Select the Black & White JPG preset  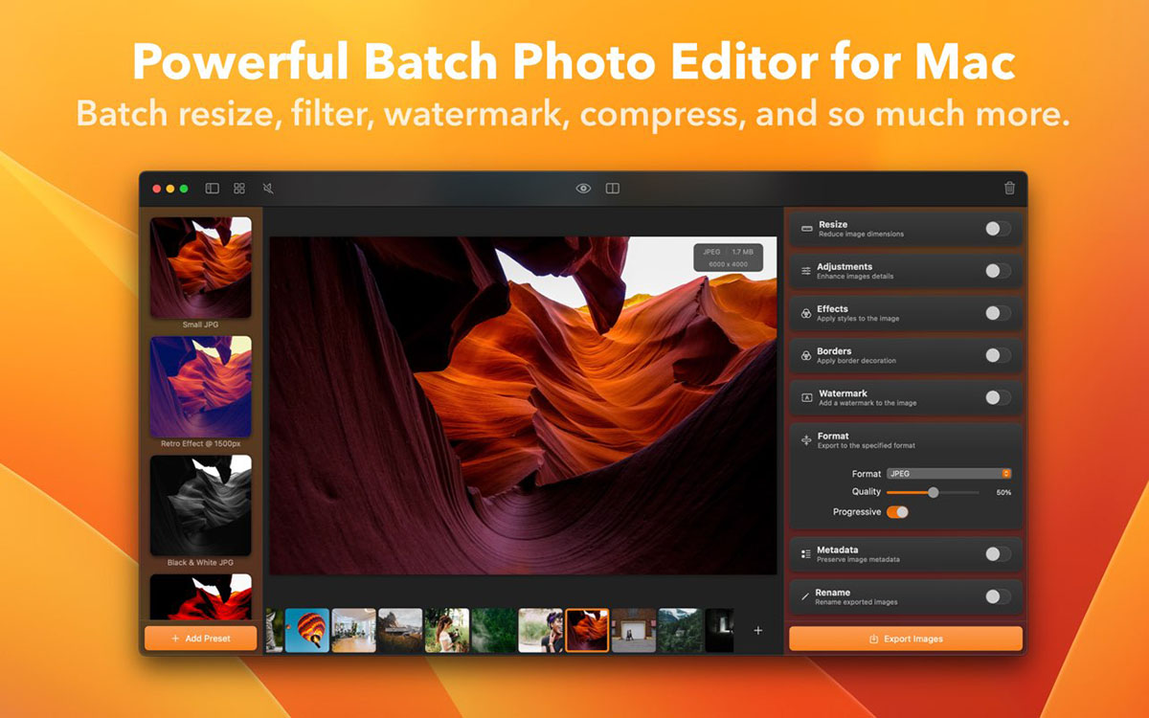[x=201, y=505]
